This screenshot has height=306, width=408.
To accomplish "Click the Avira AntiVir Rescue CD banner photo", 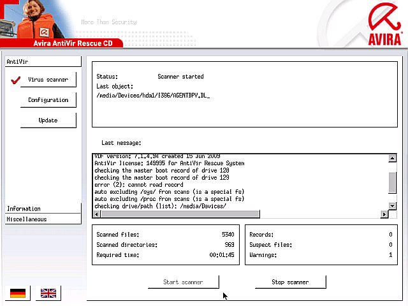I will click(x=35, y=19).
